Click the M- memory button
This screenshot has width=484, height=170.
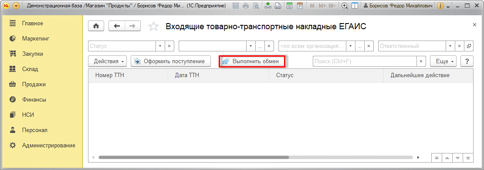[x=332, y=6]
